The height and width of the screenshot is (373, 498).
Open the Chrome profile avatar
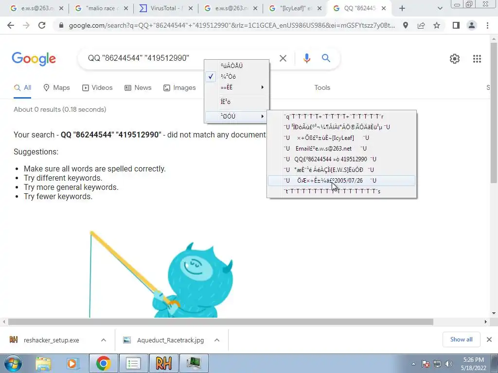(472, 25)
